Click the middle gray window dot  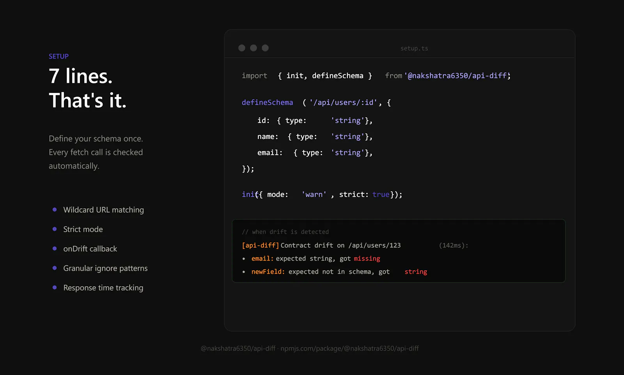pyautogui.click(x=253, y=48)
